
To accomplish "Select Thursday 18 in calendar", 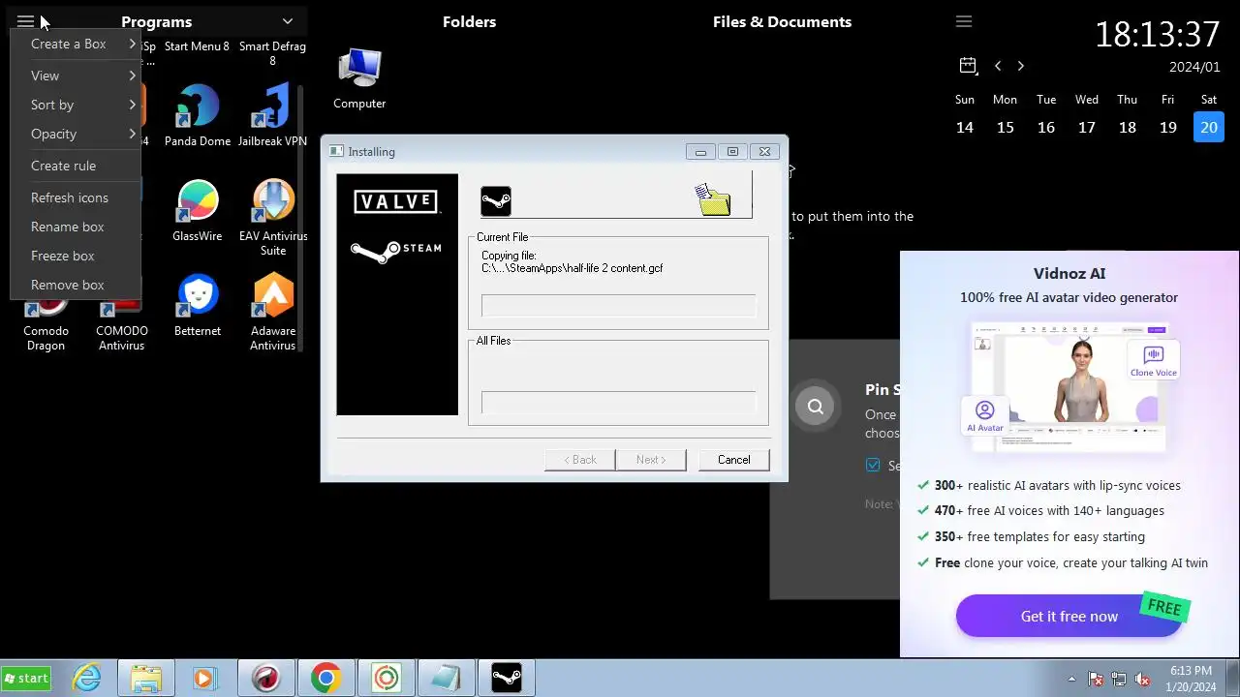I will pos(1128,127).
